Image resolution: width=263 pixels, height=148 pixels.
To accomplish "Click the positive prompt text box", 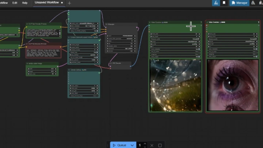I will point(43,33).
